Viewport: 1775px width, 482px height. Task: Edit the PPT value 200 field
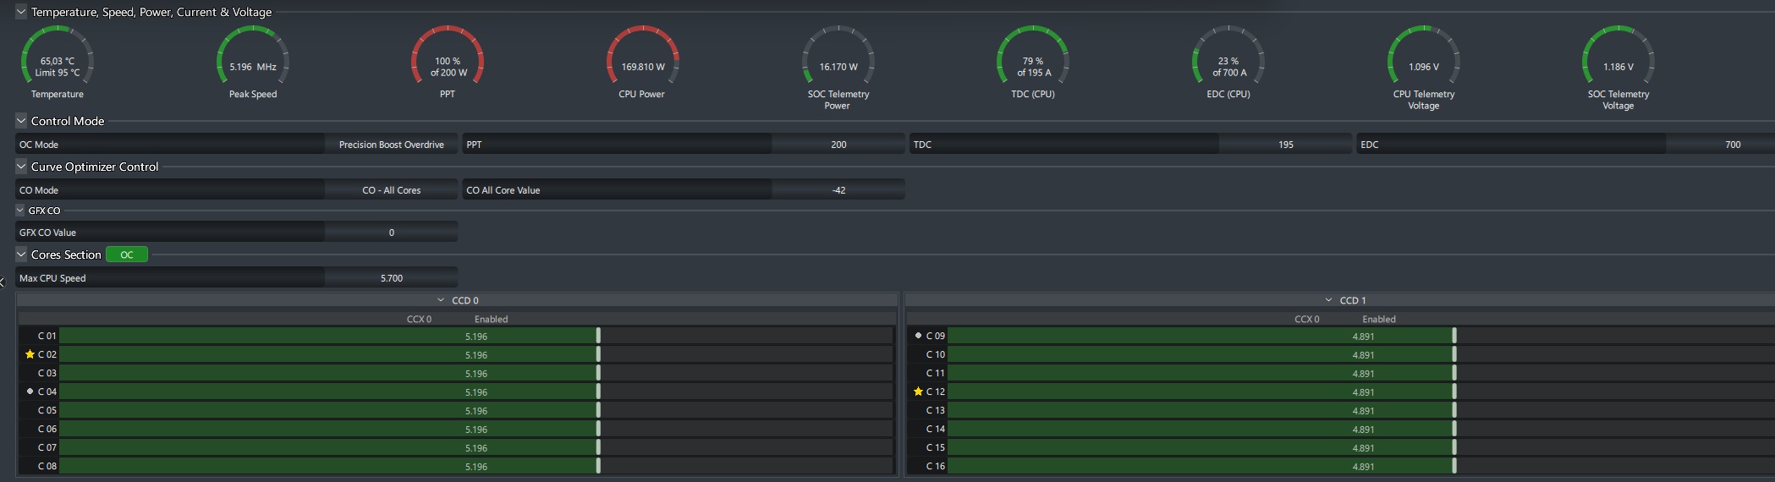pos(838,145)
